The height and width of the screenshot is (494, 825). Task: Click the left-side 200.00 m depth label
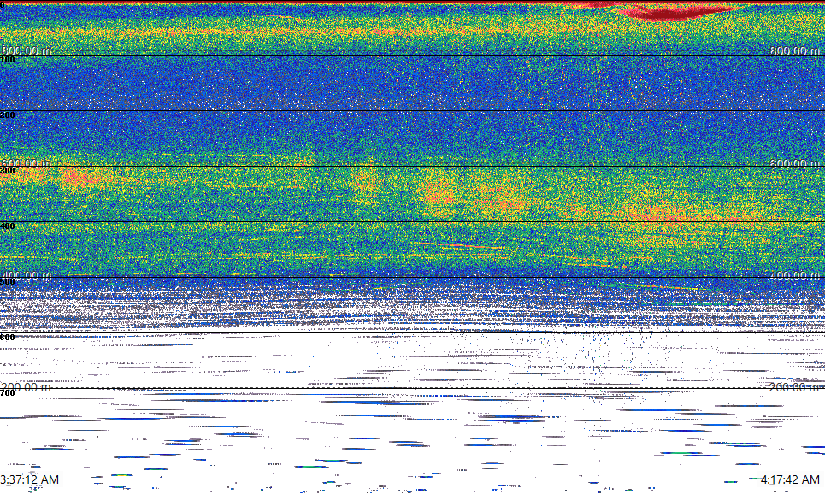coord(26,387)
